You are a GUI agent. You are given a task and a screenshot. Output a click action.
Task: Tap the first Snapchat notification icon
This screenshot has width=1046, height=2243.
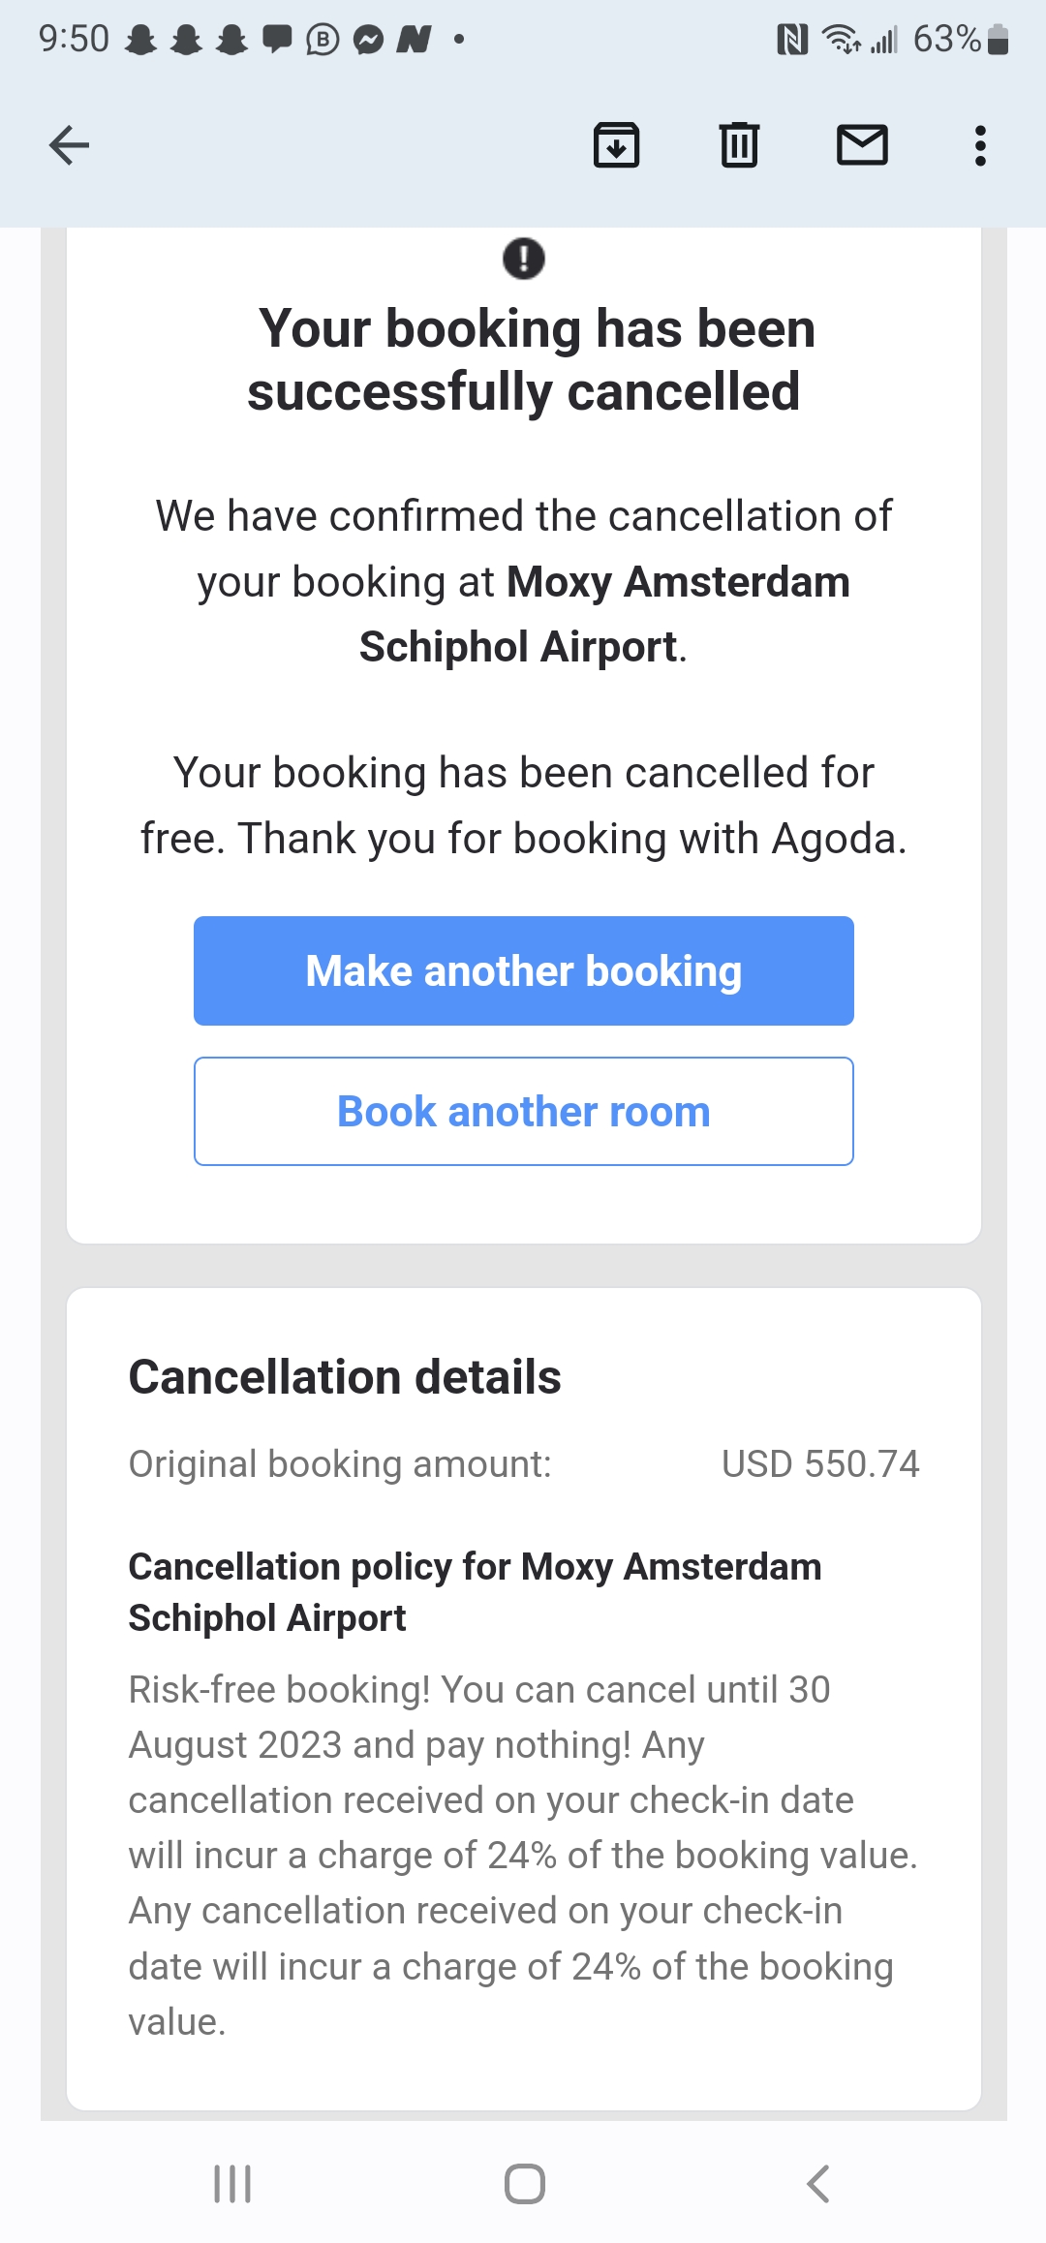[141, 40]
